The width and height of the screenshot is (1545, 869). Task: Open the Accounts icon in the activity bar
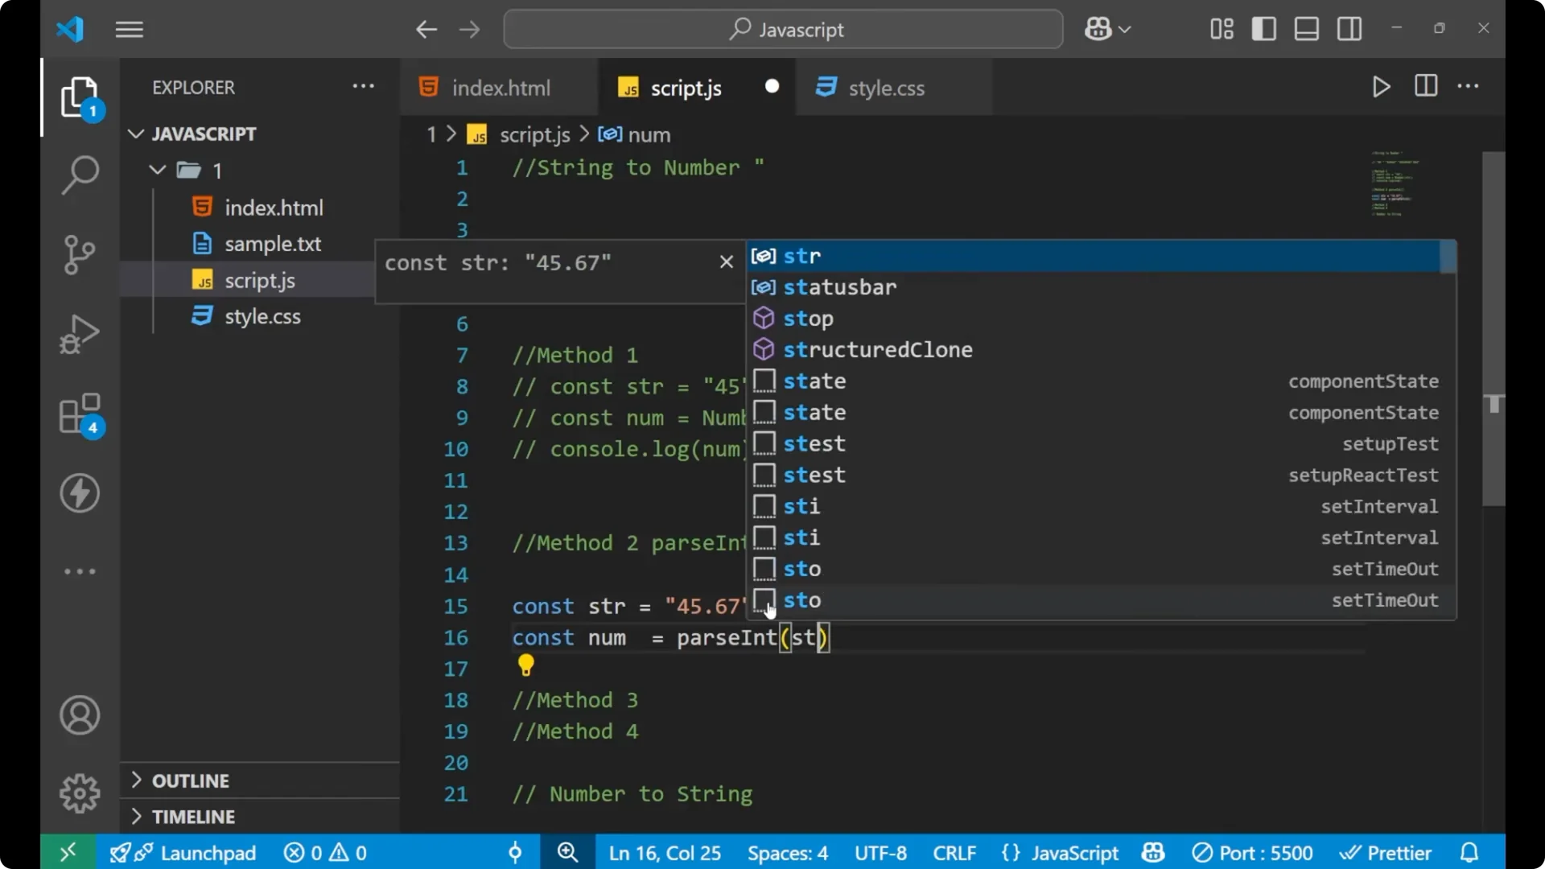pos(79,715)
